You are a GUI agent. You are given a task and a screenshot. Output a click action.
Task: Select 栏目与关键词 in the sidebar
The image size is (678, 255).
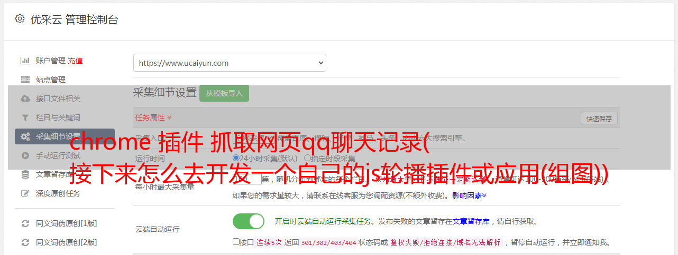[x=58, y=117]
